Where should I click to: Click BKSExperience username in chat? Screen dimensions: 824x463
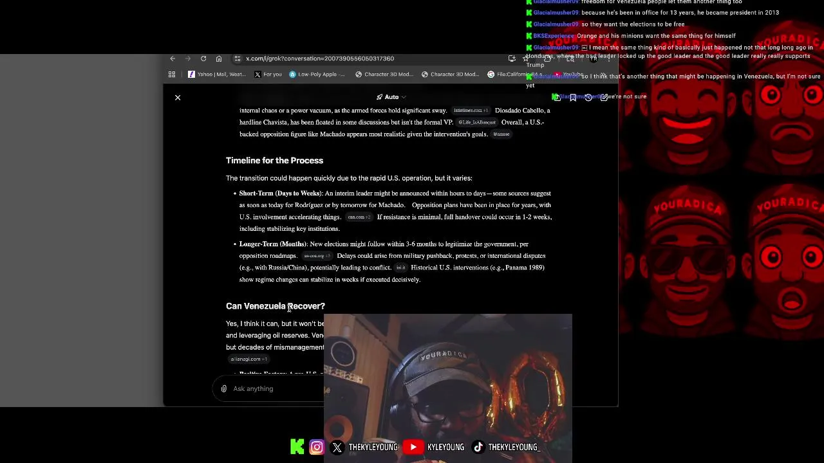point(554,36)
